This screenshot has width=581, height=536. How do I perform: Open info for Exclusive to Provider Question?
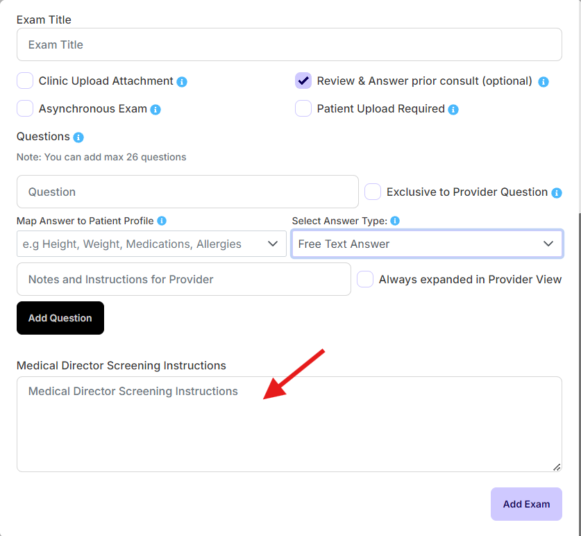(556, 192)
